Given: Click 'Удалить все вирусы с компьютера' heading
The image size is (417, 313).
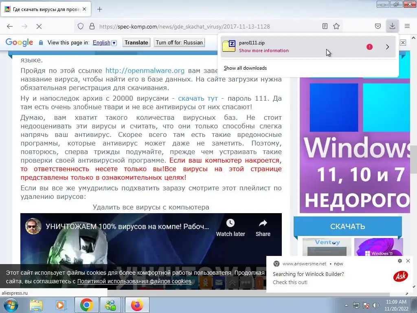Looking at the screenshot, I should coord(151,207).
